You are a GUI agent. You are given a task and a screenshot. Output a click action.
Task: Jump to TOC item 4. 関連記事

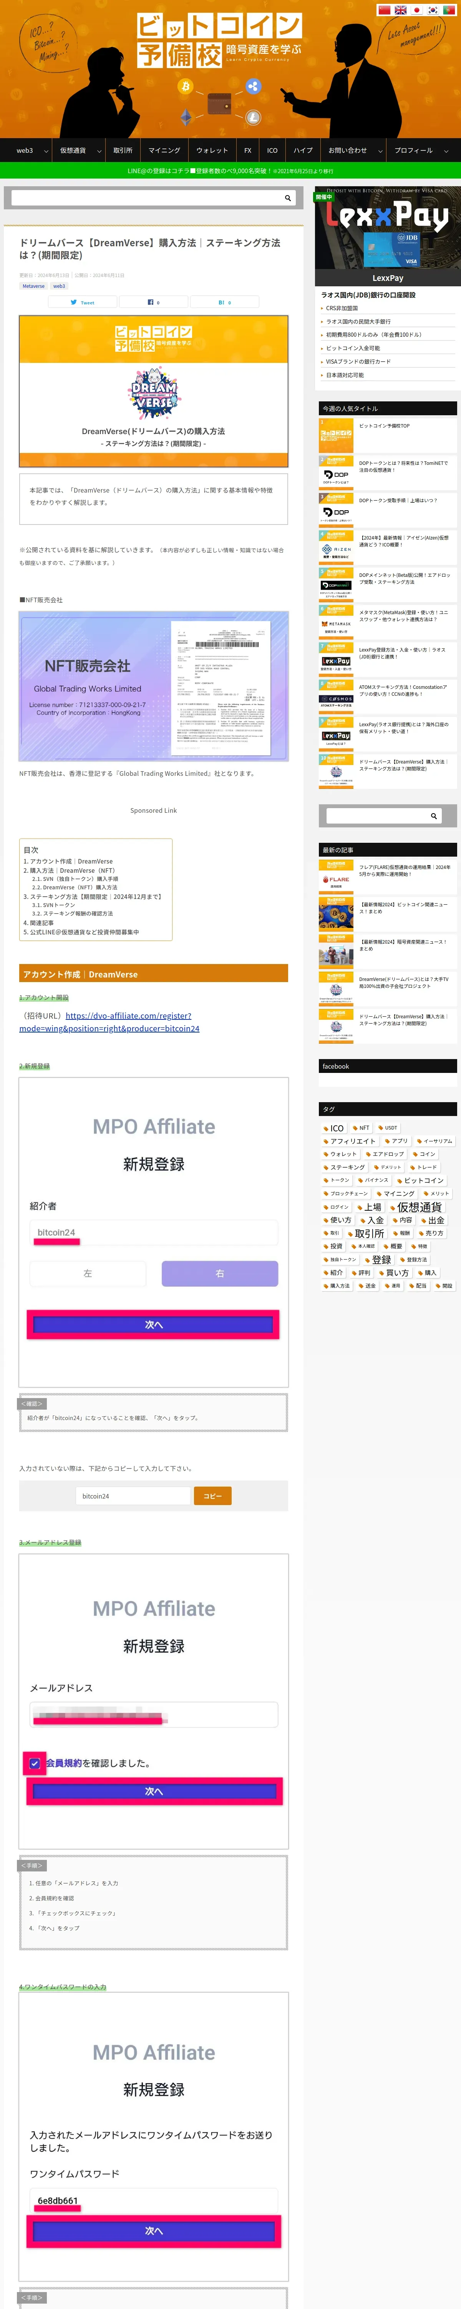38,922
